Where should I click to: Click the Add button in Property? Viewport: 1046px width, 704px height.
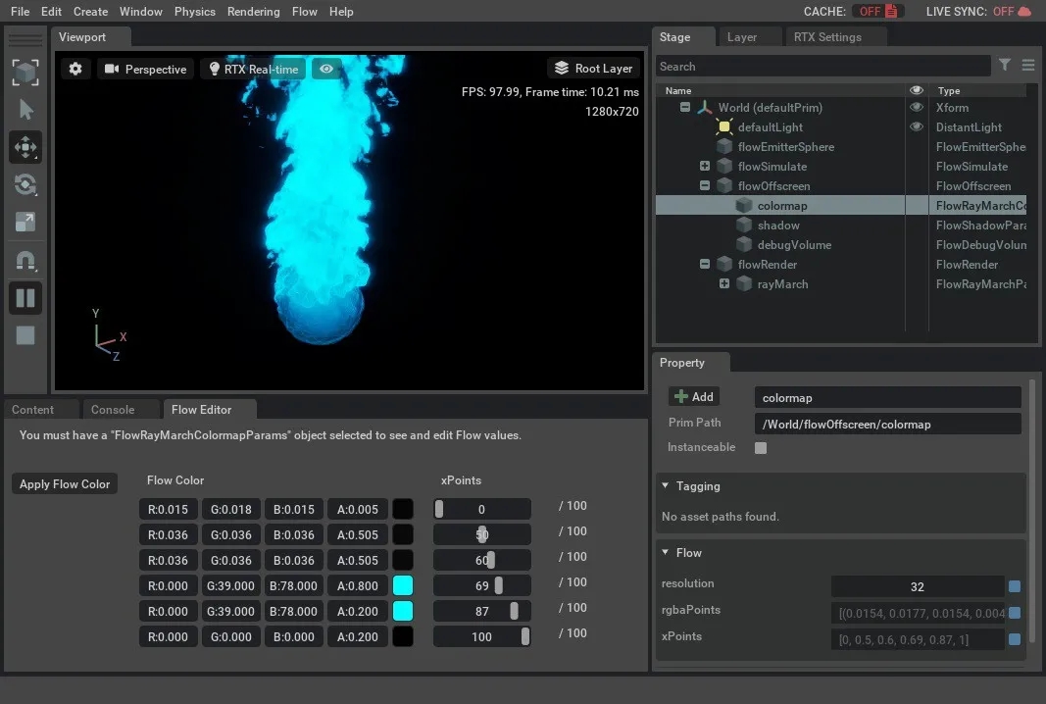(x=694, y=397)
